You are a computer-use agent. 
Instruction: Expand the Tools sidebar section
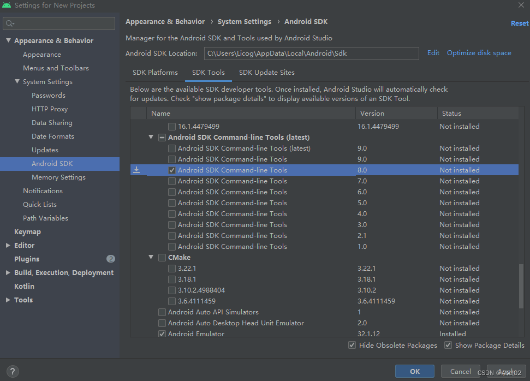point(8,300)
